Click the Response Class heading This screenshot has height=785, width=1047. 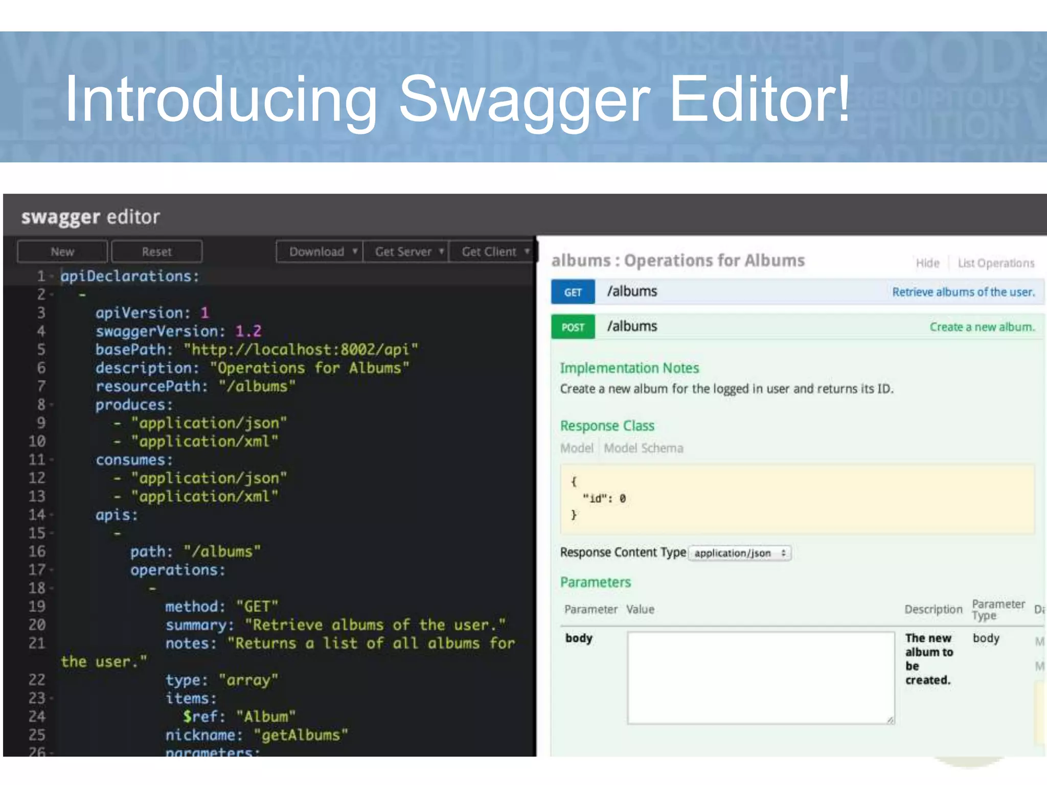click(607, 426)
